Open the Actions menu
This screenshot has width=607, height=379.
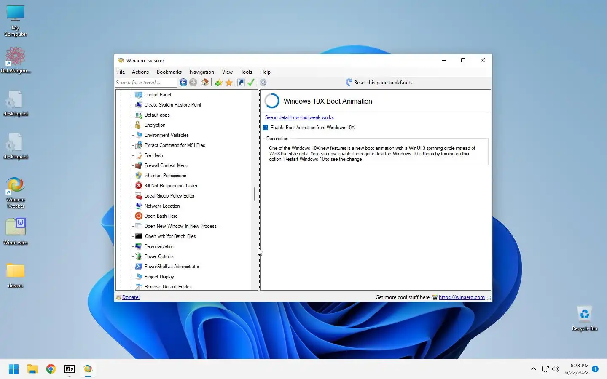click(140, 72)
